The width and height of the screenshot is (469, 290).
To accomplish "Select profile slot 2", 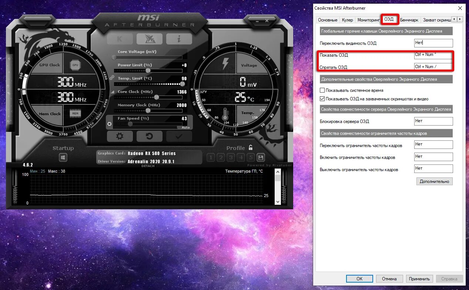I will point(221,157).
